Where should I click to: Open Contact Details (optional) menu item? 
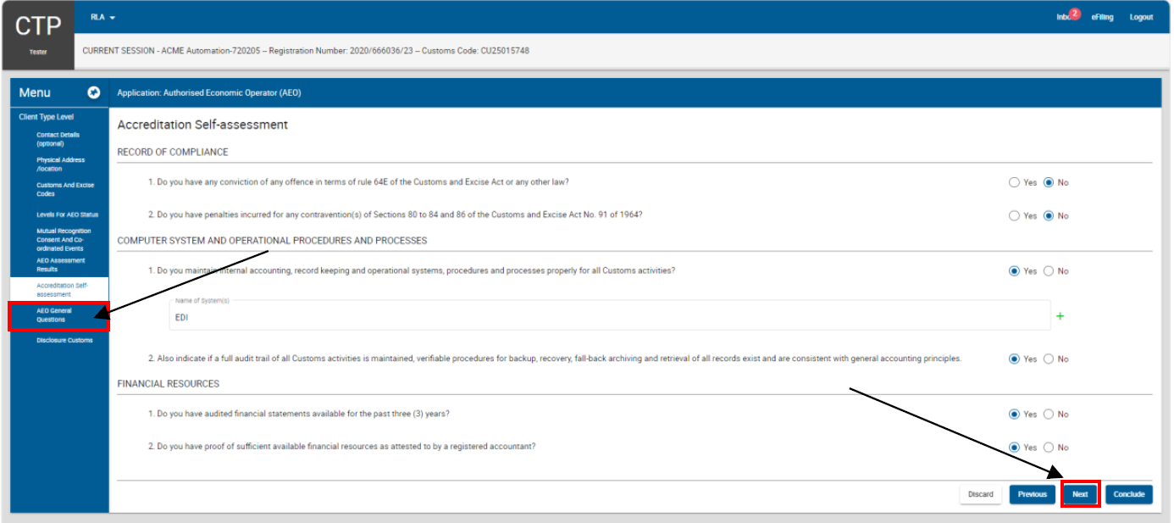tap(59, 139)
